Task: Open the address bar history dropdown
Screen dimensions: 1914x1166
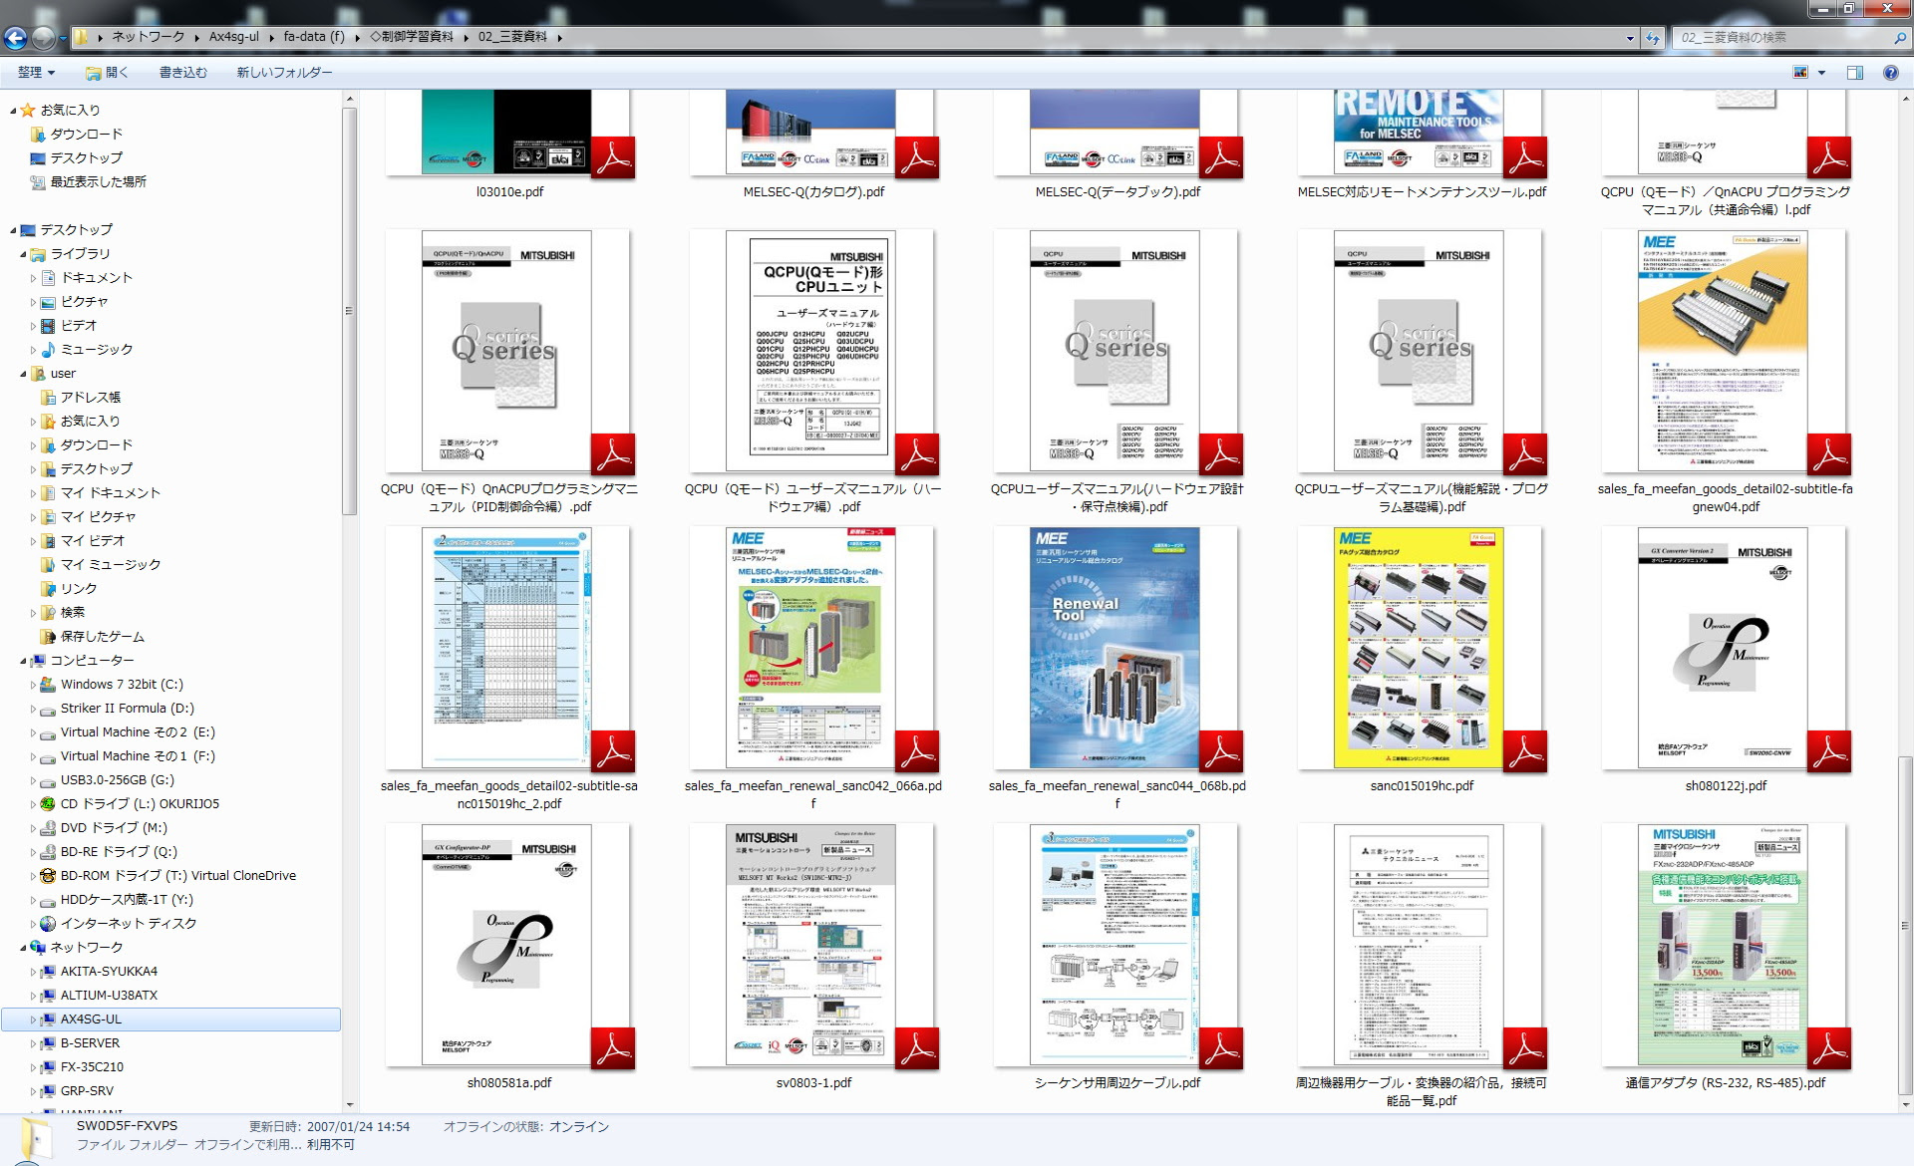Action: 1630,38
